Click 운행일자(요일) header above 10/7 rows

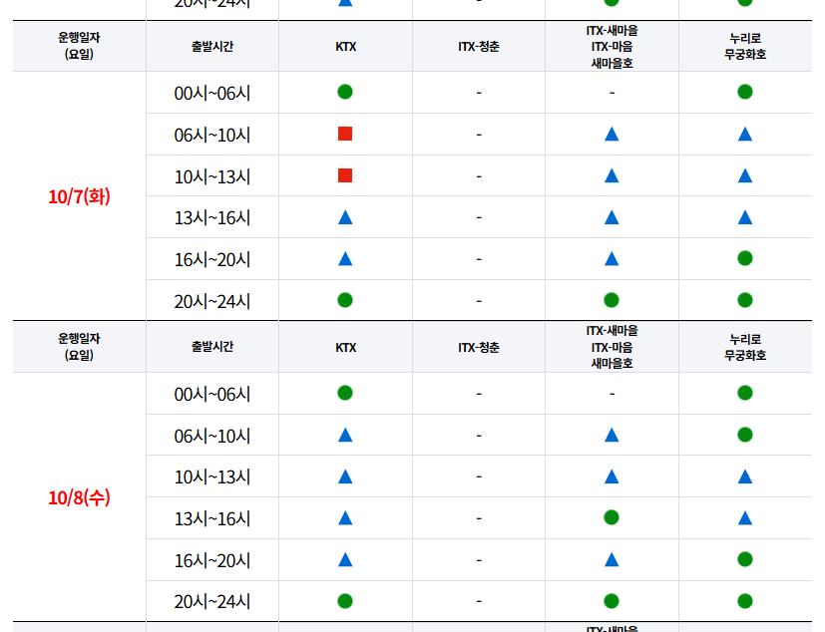click(79, 46)
